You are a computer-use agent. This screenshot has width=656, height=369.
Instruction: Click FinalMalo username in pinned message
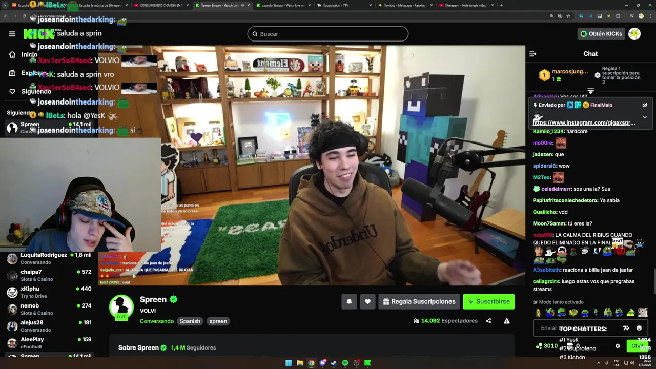point(601,105)
